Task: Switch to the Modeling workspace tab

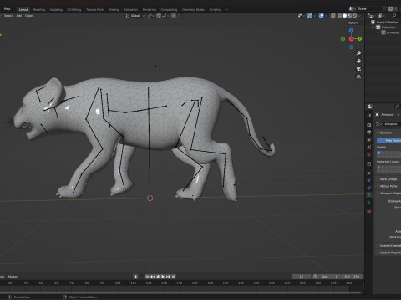Action: (x=39, y=10)
